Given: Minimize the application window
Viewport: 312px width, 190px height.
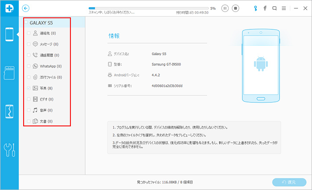Looking at the screenshot, I should click(296, 8).
